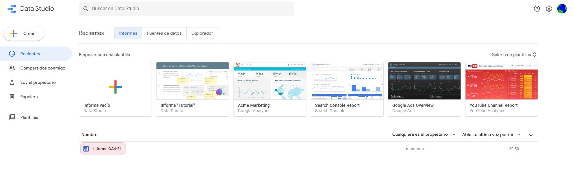This screenshot has width=574, height=173.
Task: Click the mmmmm owner cell
Action: pyautogui.click(x=415, y=149)
